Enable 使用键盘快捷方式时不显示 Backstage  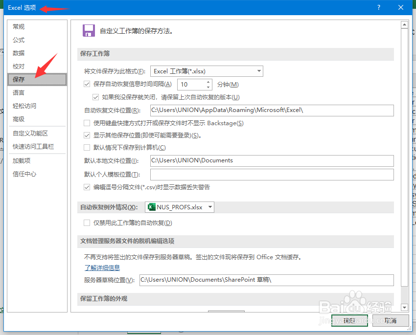pos(86,123)
